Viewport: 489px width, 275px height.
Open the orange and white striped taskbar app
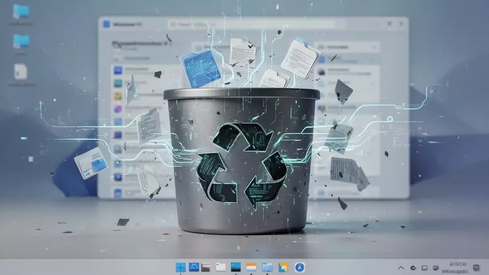tap(251, 267)
